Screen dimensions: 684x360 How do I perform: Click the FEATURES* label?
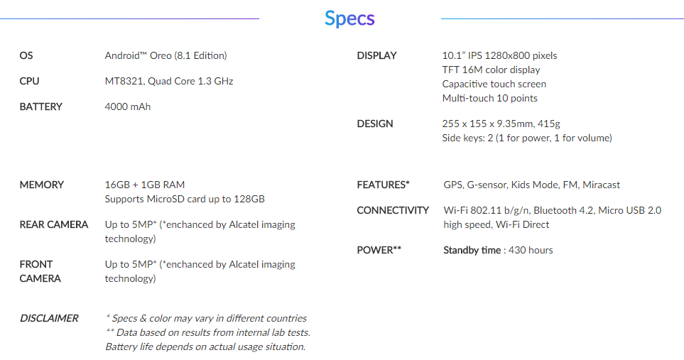384,185
